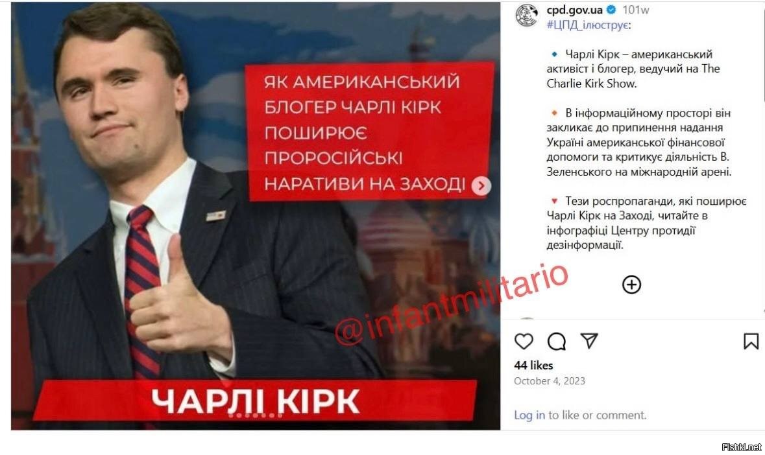Image resolution: width=765 pixels, height=455 pixels.
Task: Save post with bookmark icon
Action: pos(751,342)
